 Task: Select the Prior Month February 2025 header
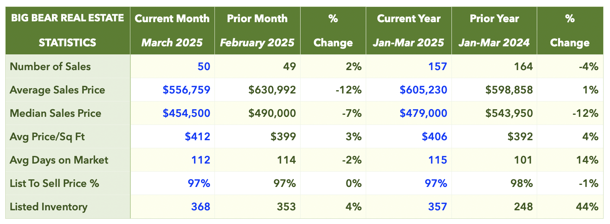[x=257, y=31]
